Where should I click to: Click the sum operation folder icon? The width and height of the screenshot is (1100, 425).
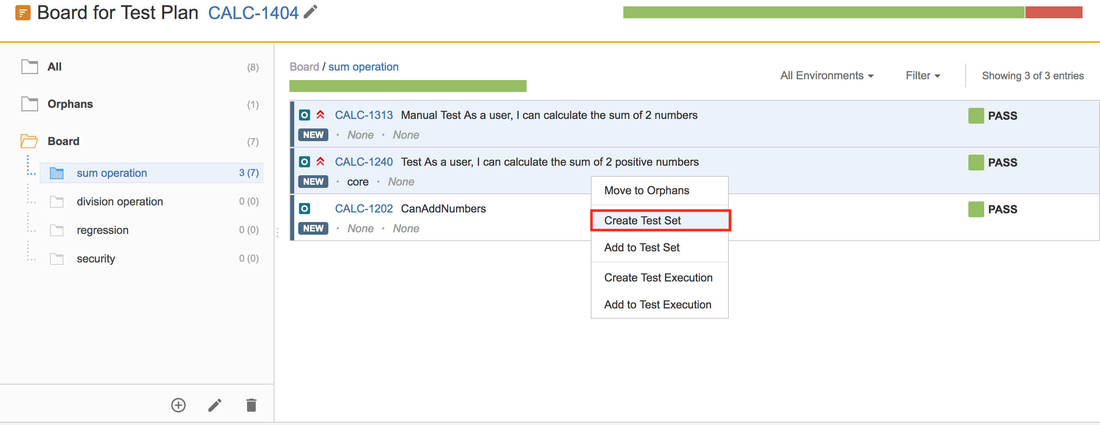[x=56, y=173]
